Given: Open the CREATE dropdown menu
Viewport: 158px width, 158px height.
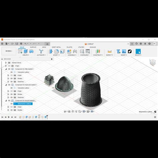Looking at the screenshot, I should point(26,55).
